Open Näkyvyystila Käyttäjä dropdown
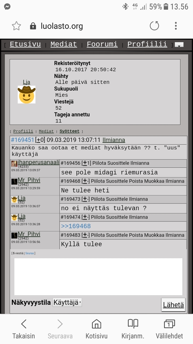Screen dimensions: 193x344 67,302
